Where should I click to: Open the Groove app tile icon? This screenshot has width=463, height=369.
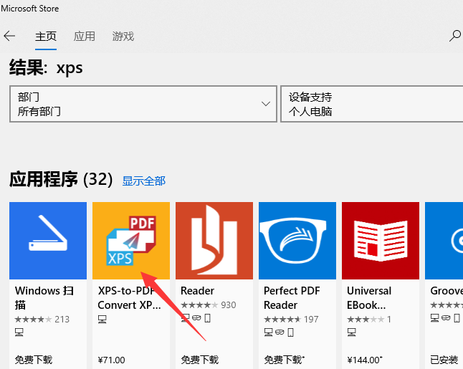444,240
